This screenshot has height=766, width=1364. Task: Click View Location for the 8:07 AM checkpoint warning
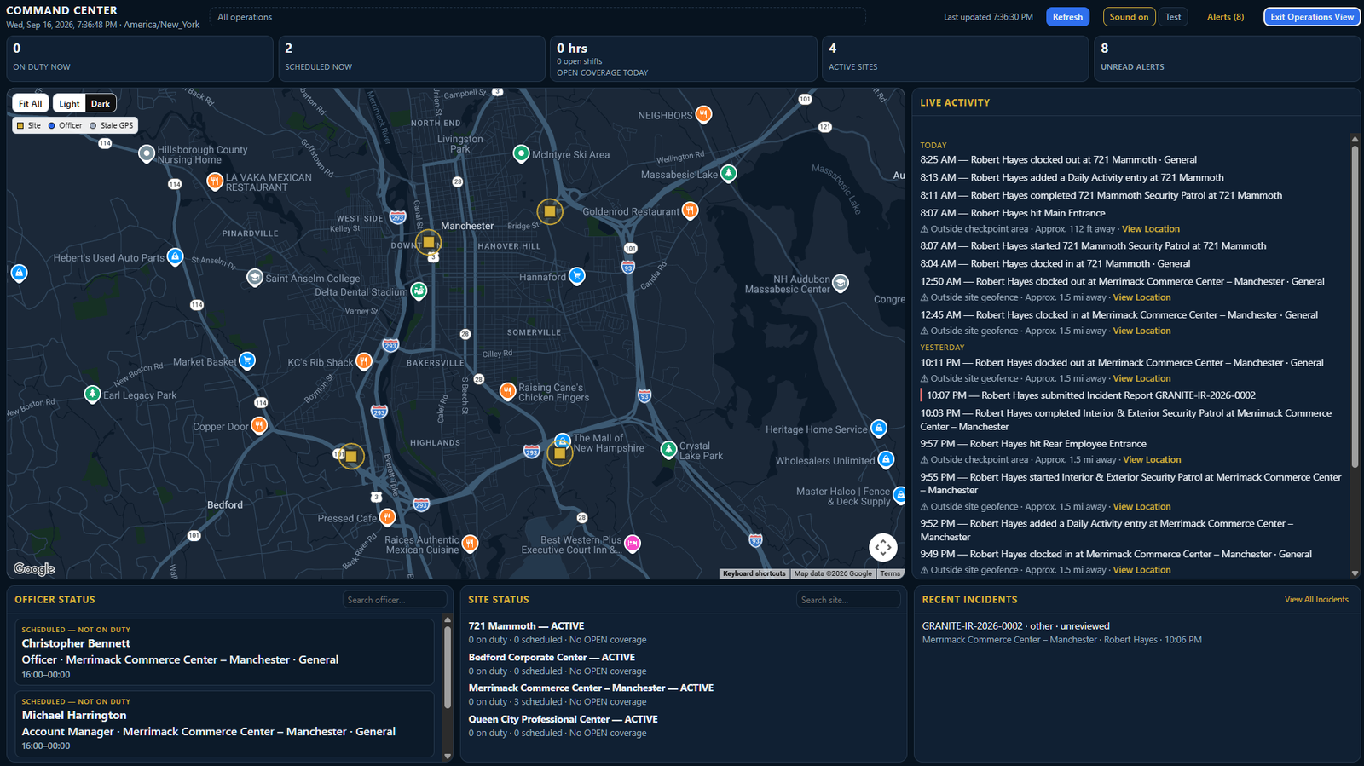point(1151,229)
